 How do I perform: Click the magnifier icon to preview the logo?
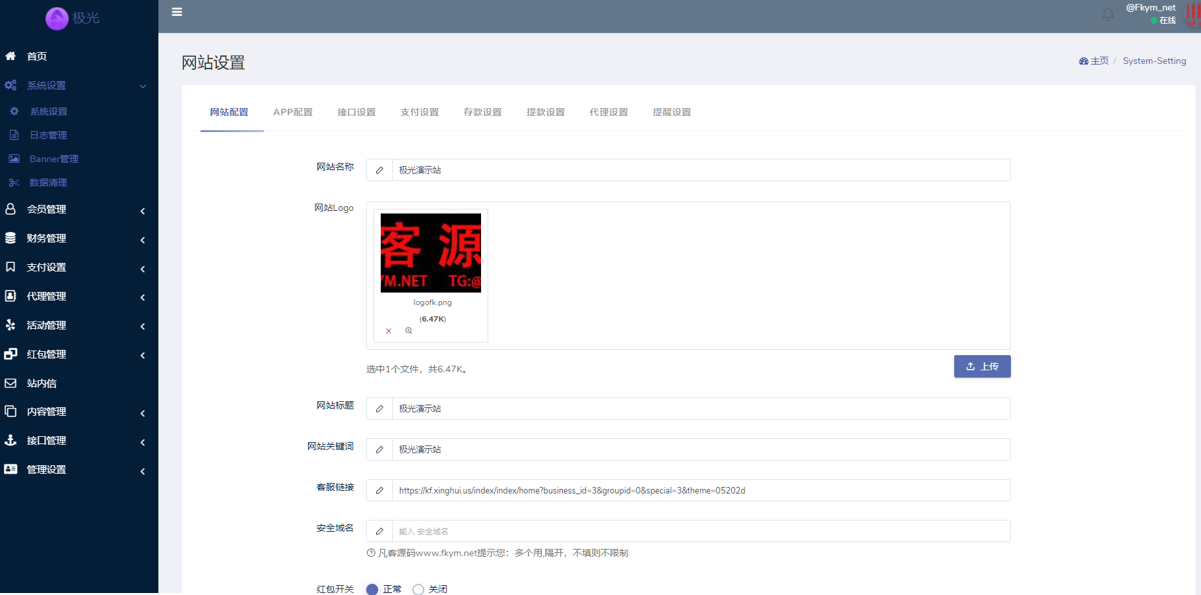pyautogui.click(x=408, y=330)
